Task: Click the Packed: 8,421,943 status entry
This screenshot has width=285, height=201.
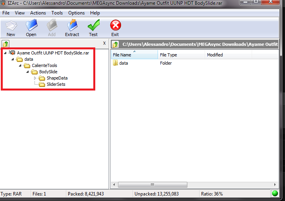Action: 86,194
